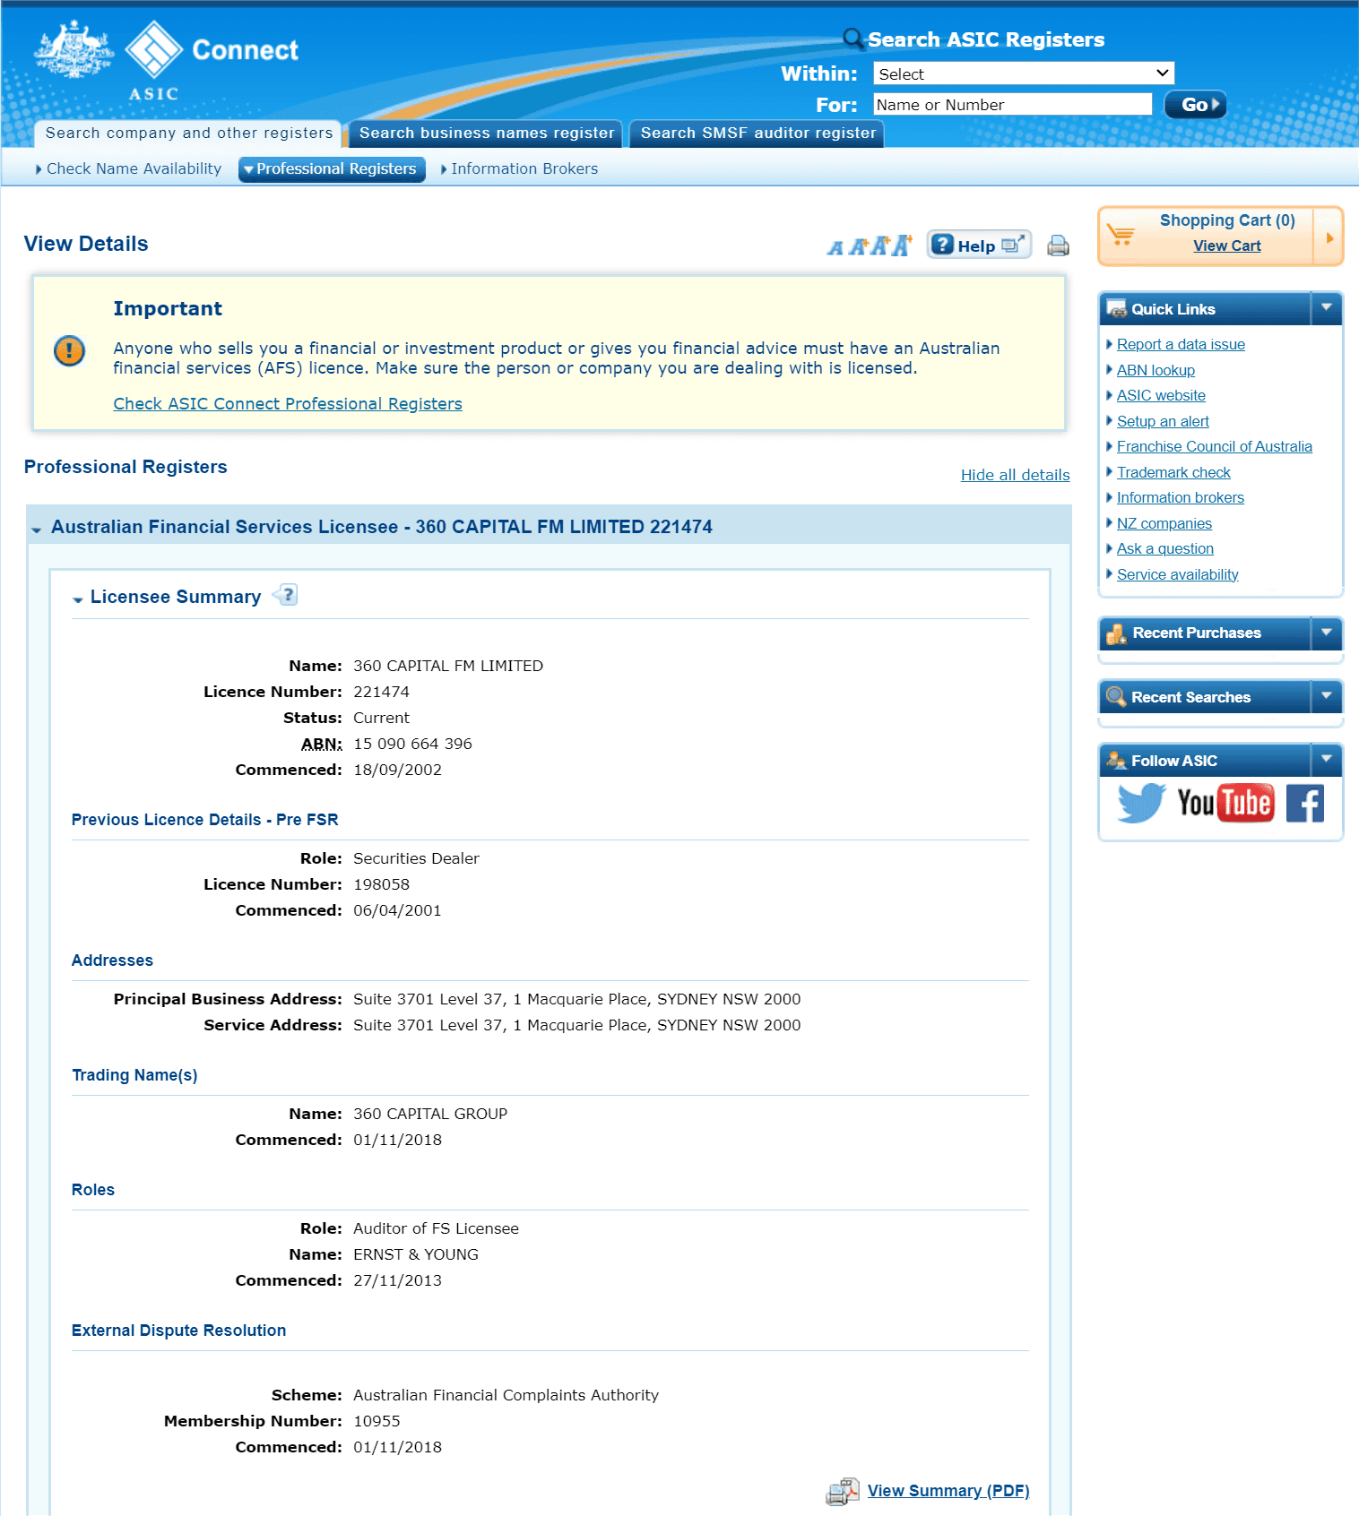1359x1516 pixels.
Task: Set text to second font size
Action: point(858,246)
